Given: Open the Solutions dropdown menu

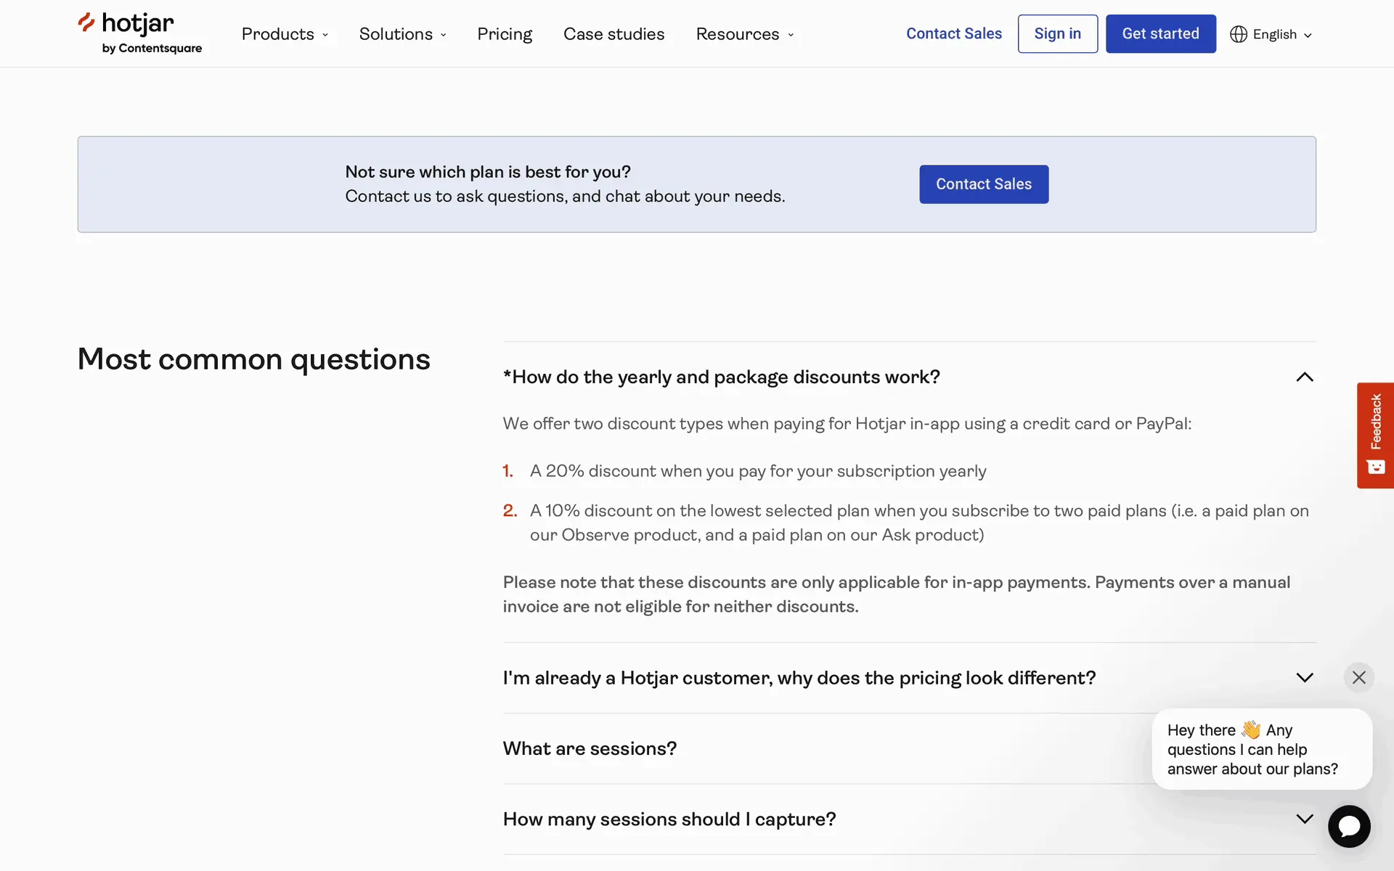Looking at the screenshot, I should [x=402, y=34].
